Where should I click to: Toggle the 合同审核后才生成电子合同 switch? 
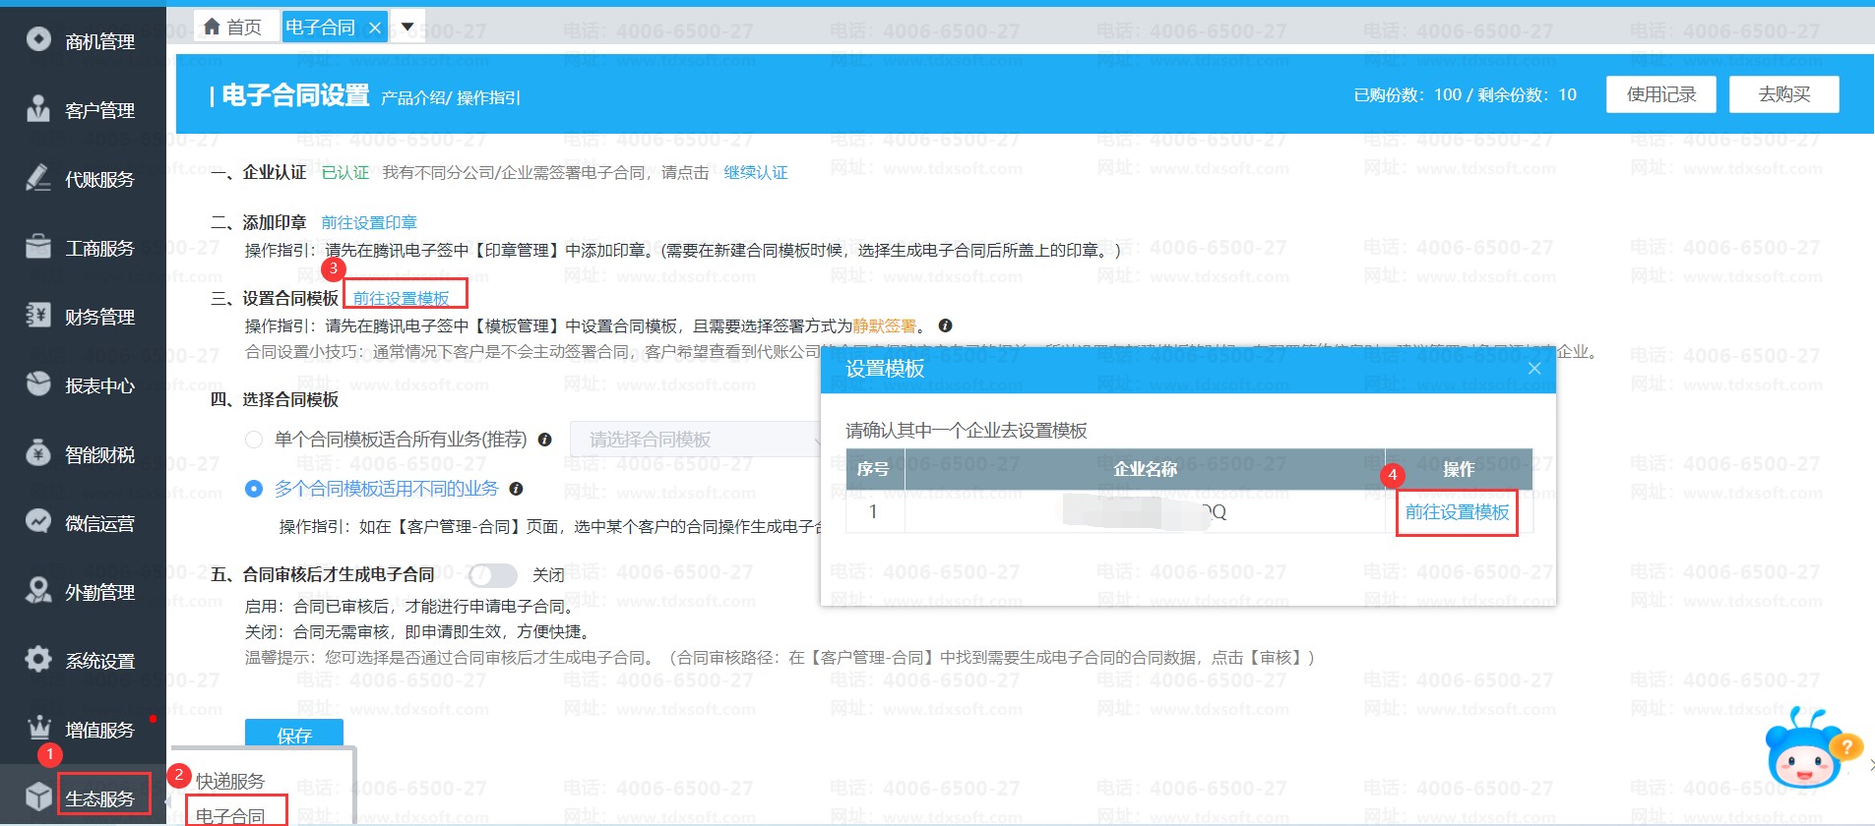492,574
